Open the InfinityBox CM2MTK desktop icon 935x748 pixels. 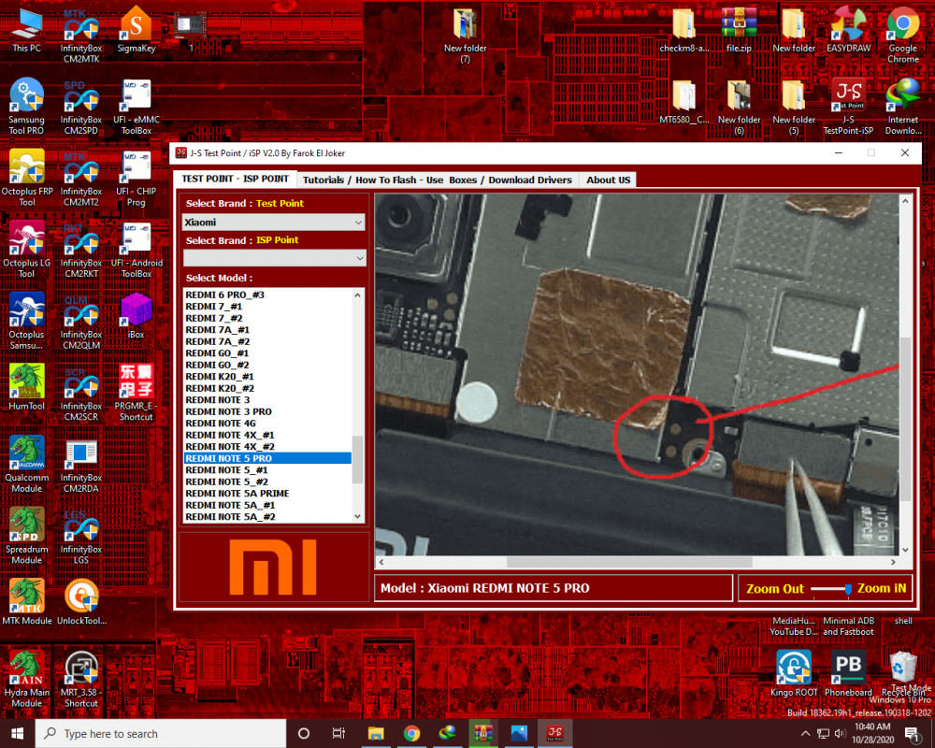point(81,36)
